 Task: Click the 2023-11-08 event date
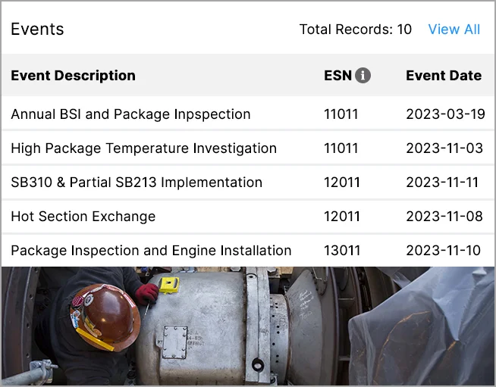[x=444, y=217]
